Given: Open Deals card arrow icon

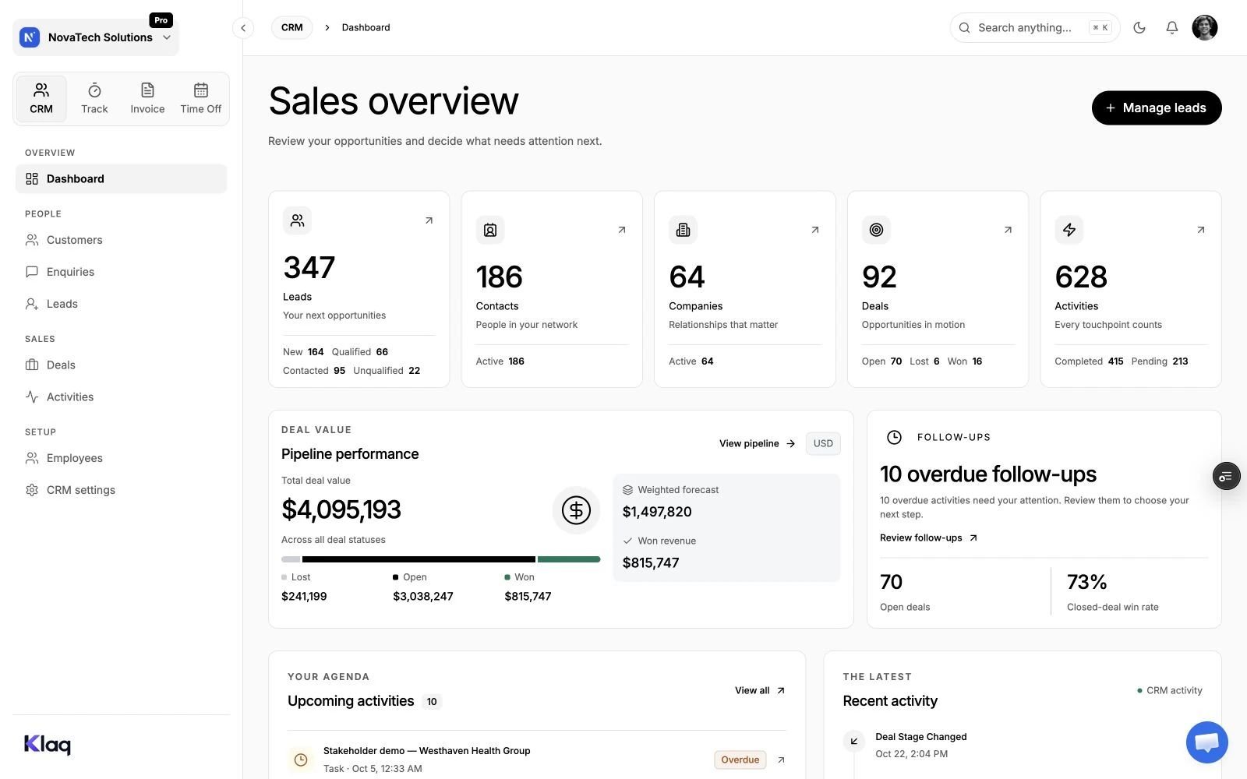Looking at the screenshot, I should [x=1008, y=230].
